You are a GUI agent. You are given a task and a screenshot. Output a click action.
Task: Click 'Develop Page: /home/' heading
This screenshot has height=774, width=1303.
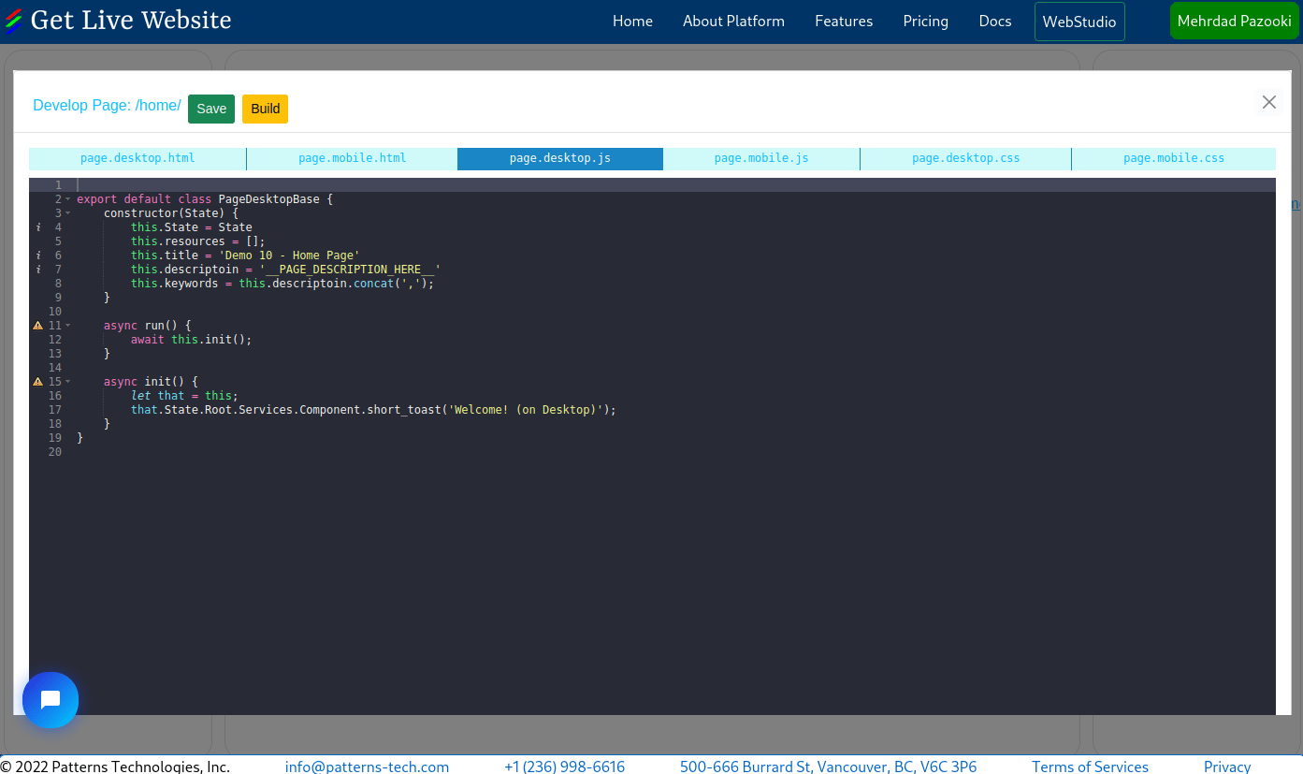click(x=107, y=106)
